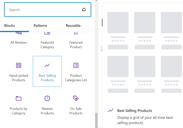The image size is (183, 128).
Task: Select the All Reviews block icon
Action: (x=19, y=33)
